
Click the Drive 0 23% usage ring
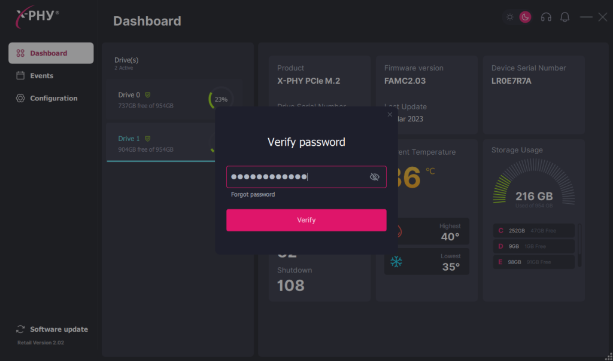220,99
